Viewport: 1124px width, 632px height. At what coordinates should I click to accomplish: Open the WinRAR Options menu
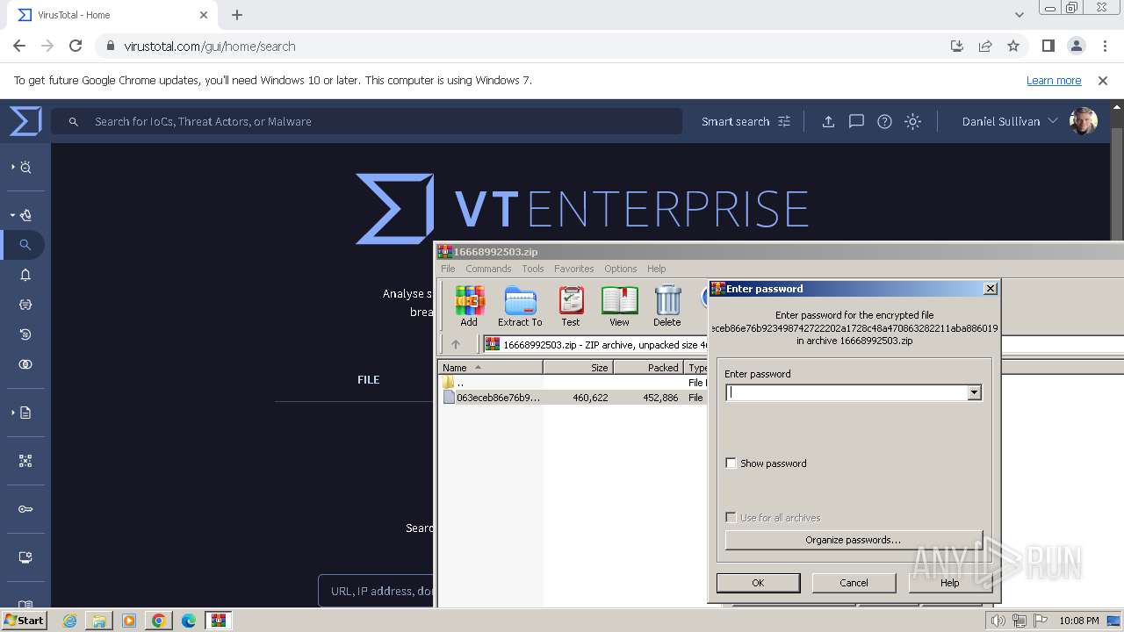[x=620, y=269]
